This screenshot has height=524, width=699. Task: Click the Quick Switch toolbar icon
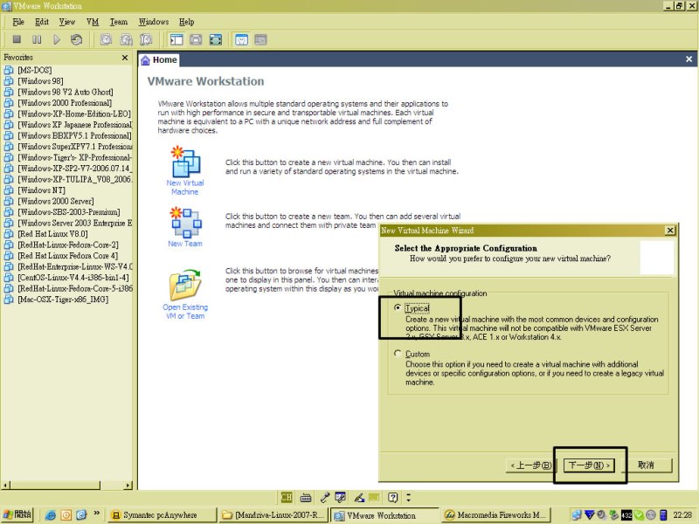point(196,39)
